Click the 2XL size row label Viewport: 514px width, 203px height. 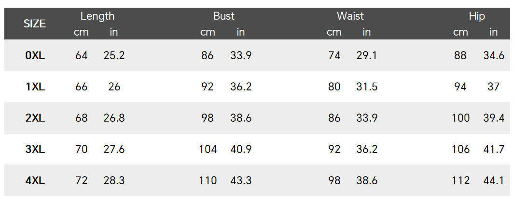click(x=35, y=118)
